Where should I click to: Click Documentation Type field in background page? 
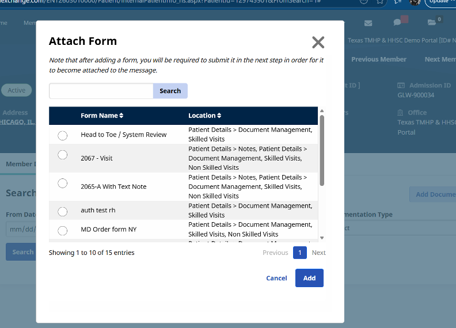pyautogui.click(x=400, y=228)
